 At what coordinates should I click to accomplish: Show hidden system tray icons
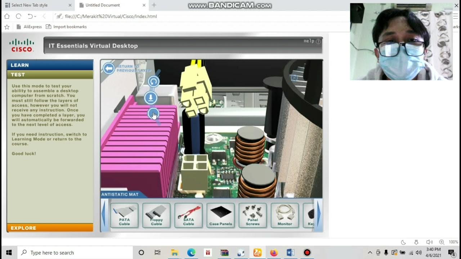pos(370,253)
